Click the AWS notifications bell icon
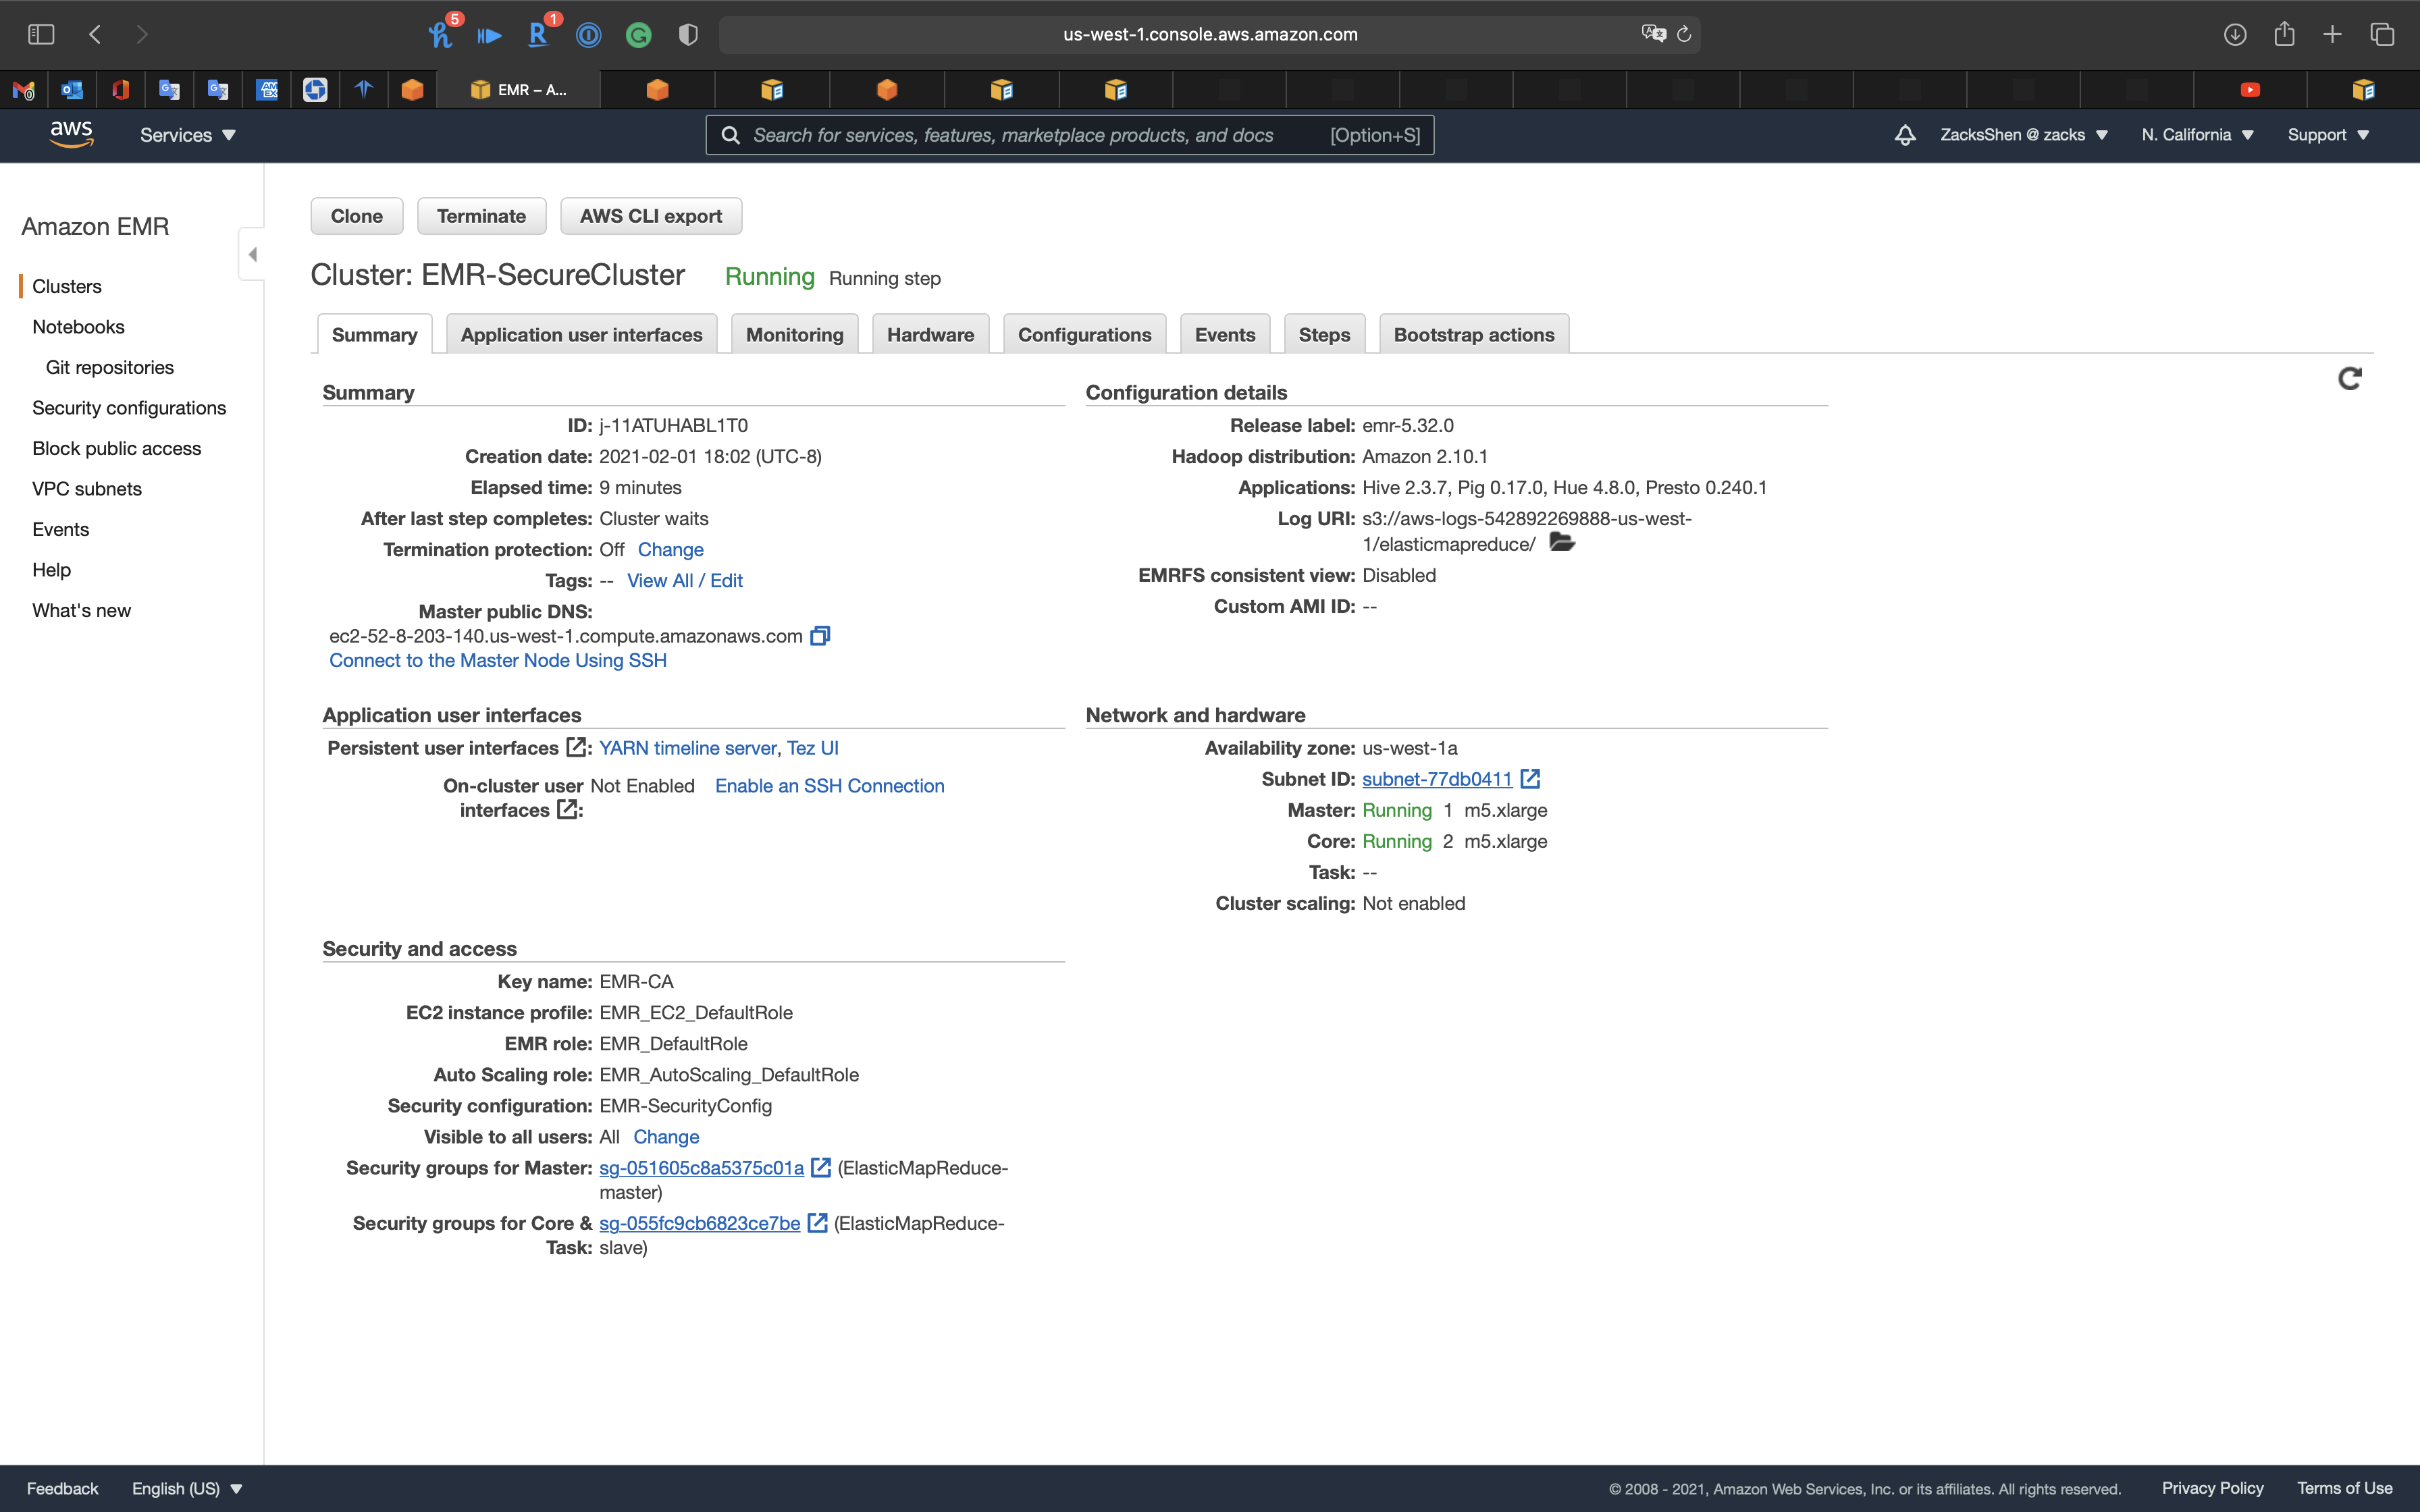 click(x=1904, y=135)
